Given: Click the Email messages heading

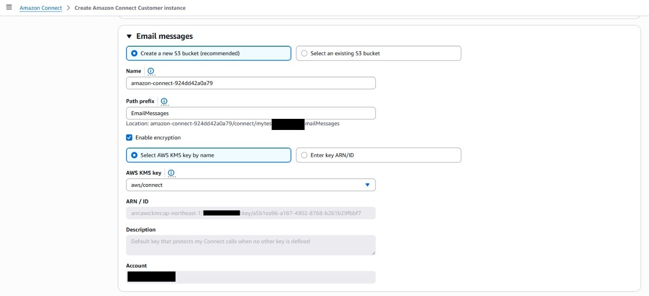Looking at the screenshot, I should [165, 36].
